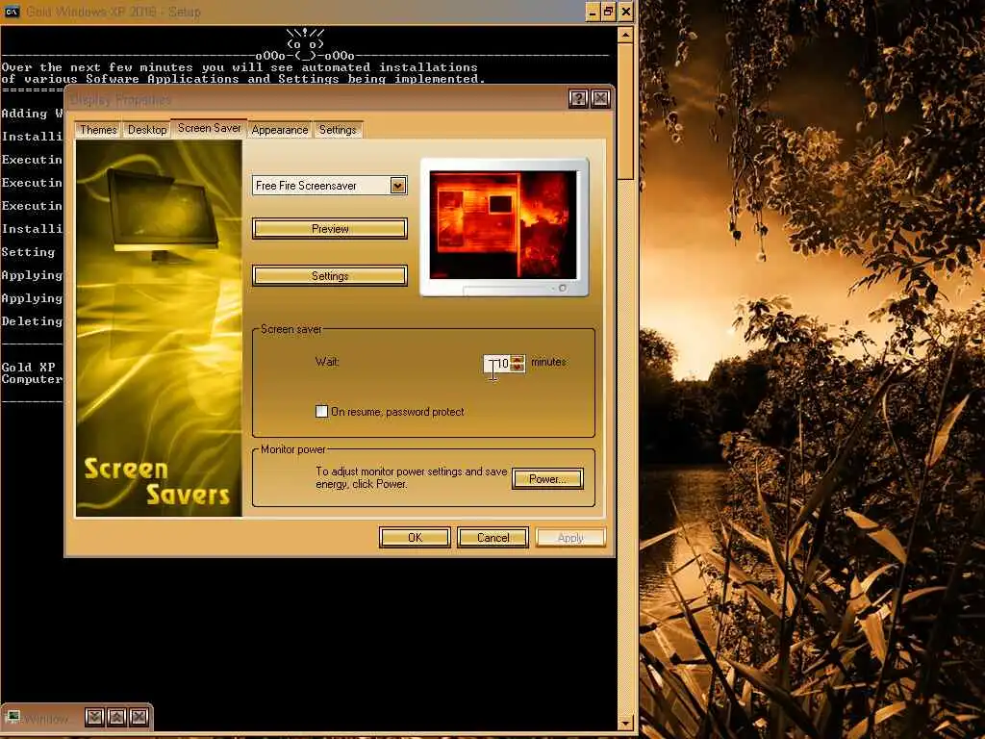Click the Preview button
The width and height of the screenshot is (985, 739).
click(x=330, y=229)
